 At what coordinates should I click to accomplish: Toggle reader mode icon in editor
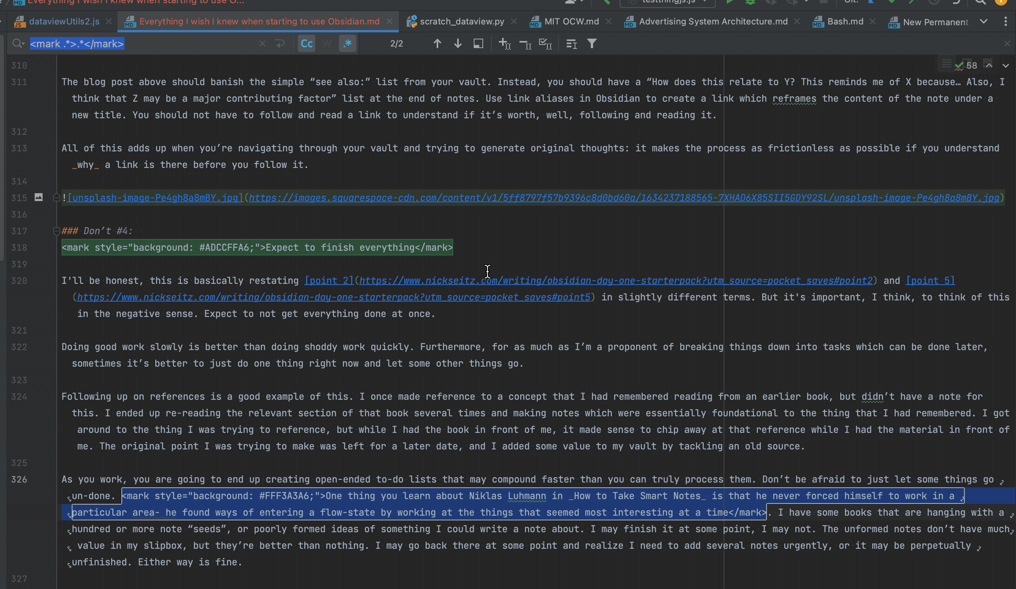click(x=946, y=64)
